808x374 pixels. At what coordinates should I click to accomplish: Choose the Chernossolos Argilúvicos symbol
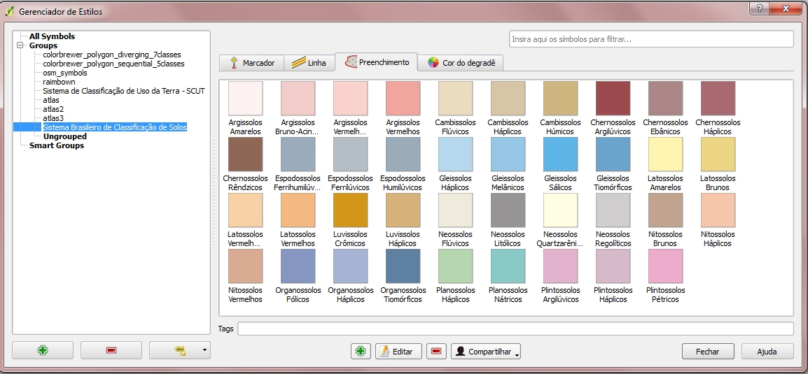click(x=613, y=99)
